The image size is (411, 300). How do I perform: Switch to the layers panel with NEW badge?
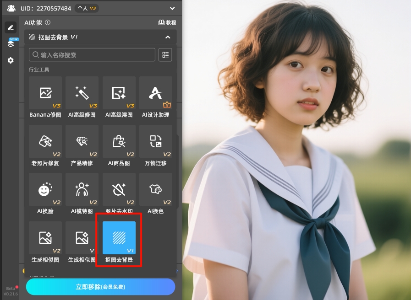pos(10,44)
